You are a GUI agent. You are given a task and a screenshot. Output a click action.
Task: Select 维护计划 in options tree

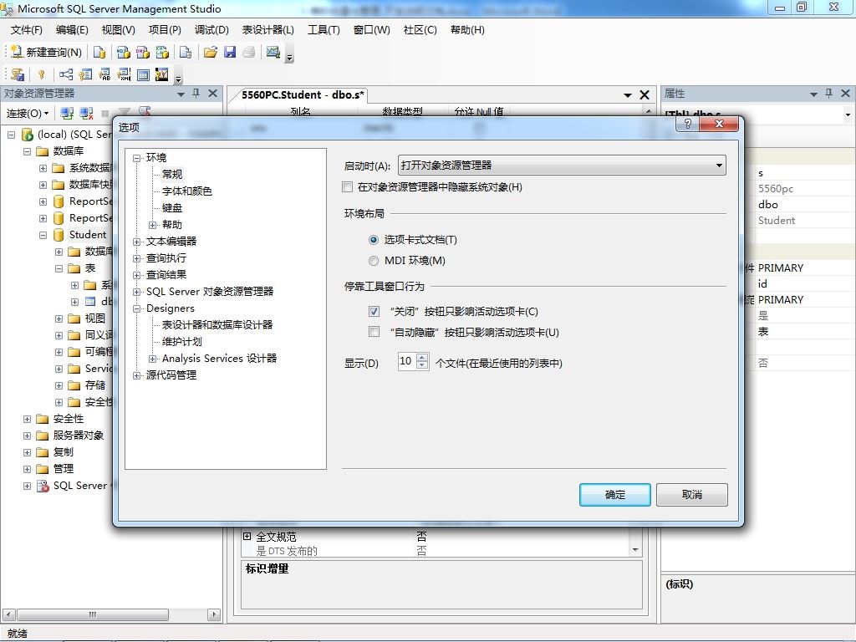(x=181, y=342)
